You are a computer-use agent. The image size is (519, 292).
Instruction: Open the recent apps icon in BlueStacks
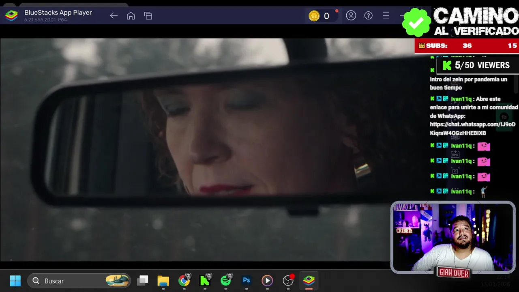pos(148,16)
